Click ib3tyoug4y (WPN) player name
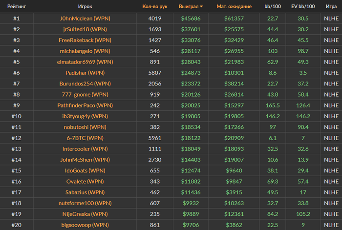 (x=85, y=116)
